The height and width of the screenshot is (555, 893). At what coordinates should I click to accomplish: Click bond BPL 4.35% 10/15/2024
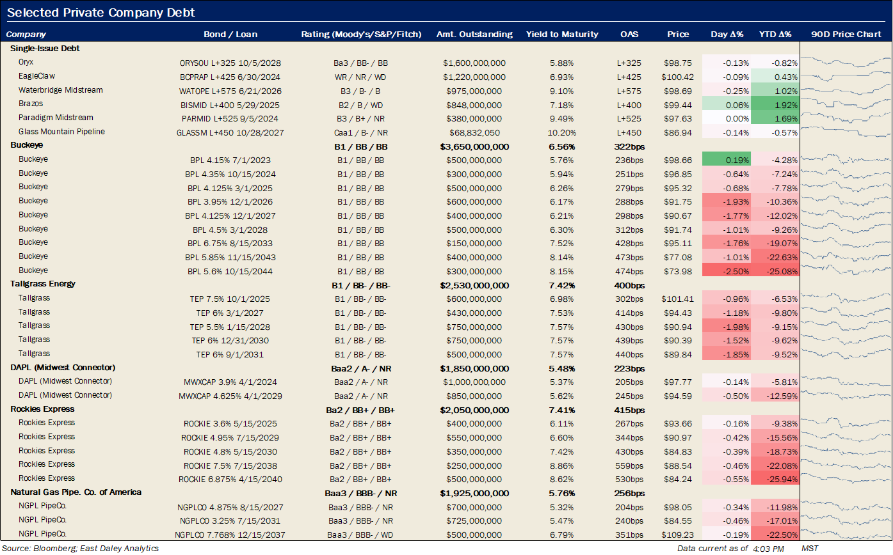(230, 174)
